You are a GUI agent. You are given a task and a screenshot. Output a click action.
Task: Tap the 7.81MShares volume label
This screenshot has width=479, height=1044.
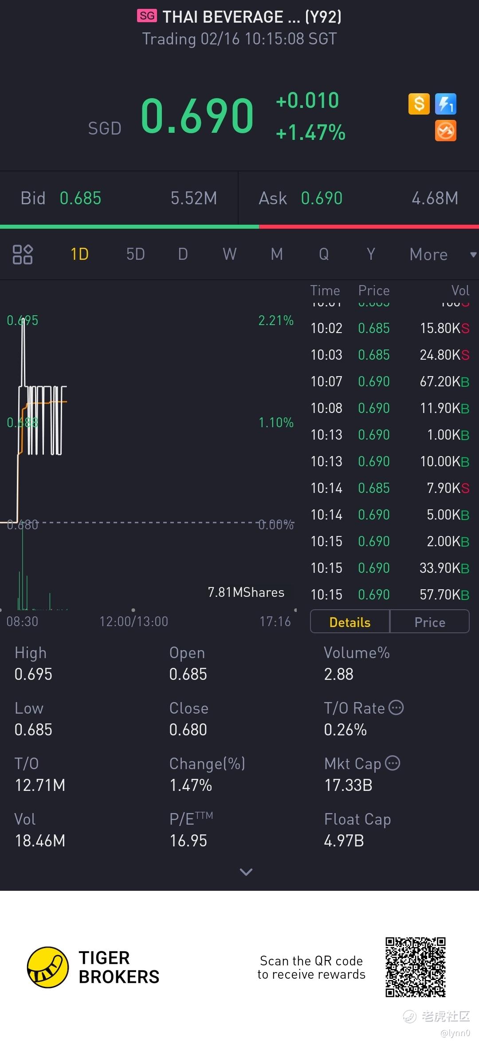246,592
